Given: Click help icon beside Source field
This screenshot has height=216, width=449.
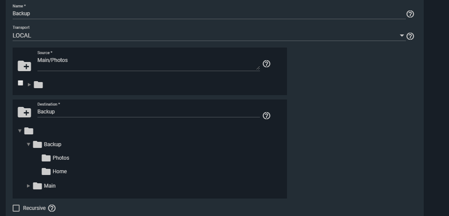Looking at the screenshot, I should [x=267, y=64].
